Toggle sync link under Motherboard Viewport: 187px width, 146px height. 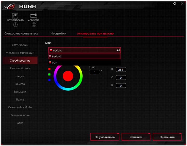(x=15, y=25)
